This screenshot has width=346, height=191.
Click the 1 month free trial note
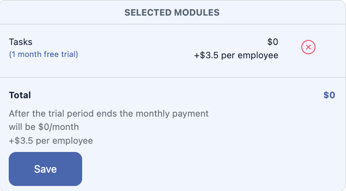pyautogui.click(x=44, y=54)
